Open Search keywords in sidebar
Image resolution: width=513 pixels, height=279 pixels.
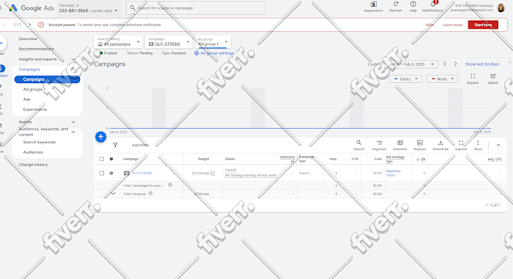[39, 142]
